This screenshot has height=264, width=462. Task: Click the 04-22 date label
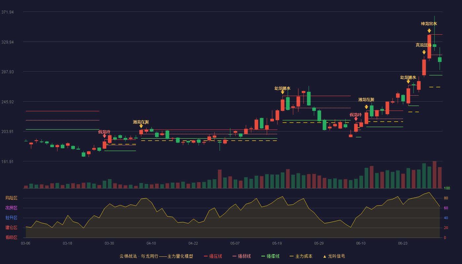193,243
